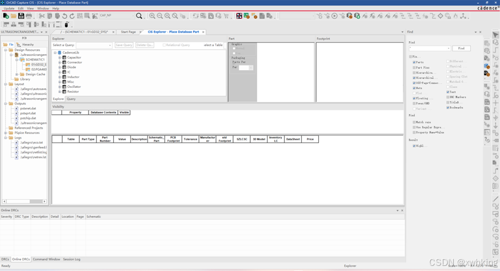500x271 pixels.
Task: Click the Part Number column header
Action: [105, 139]
